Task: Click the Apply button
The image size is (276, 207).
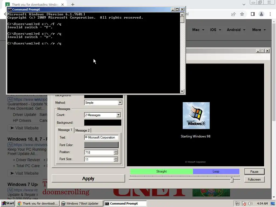Action: click(88, 178)
